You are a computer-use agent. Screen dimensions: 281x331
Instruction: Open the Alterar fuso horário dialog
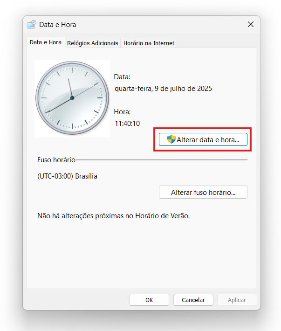(203, 192)
